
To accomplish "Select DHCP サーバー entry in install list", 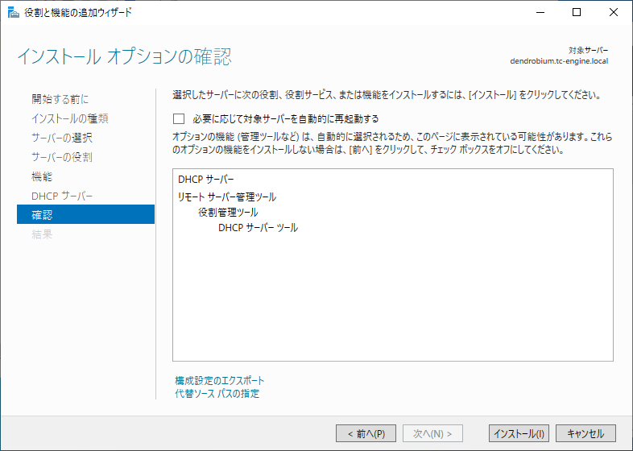I will 206,180.
